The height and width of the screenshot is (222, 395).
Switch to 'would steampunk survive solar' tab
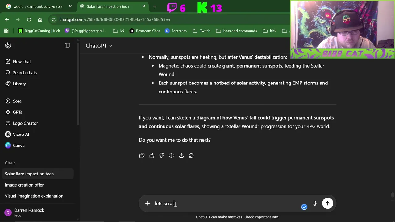(x=39, y=6)
